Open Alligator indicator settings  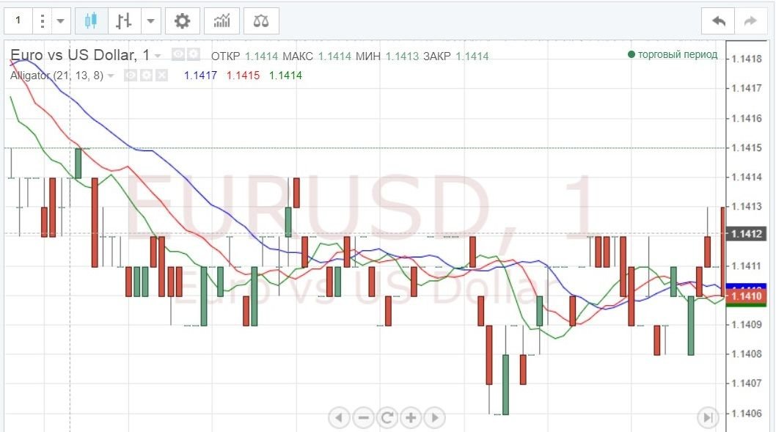146,76
